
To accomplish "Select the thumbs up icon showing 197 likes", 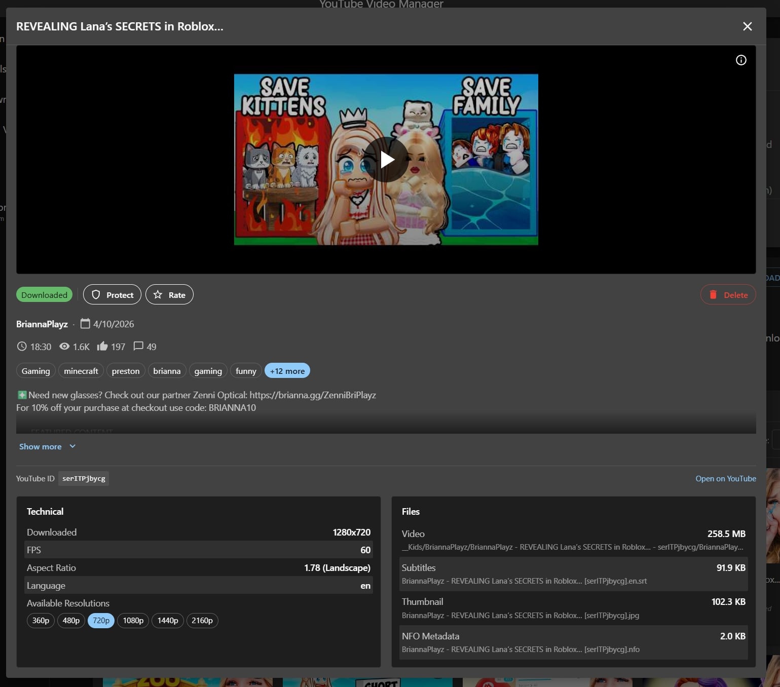I will coord(102,347).
